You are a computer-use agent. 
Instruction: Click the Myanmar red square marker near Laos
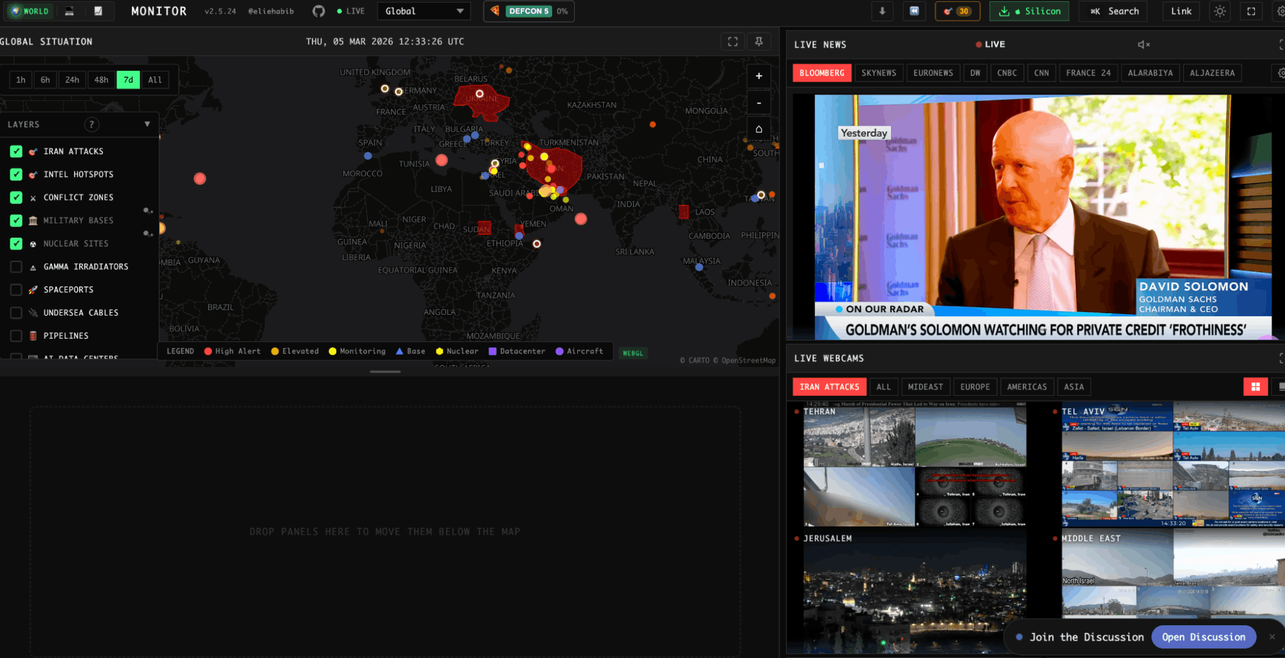683,211
